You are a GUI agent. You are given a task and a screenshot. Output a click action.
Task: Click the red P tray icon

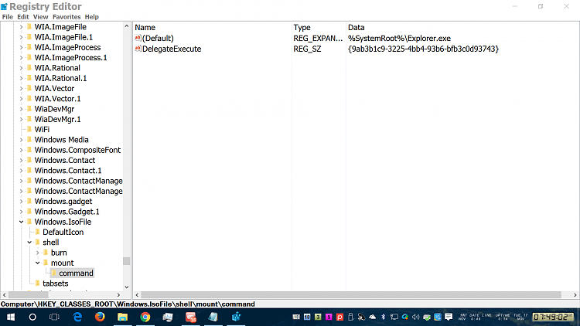pos(339,318)
